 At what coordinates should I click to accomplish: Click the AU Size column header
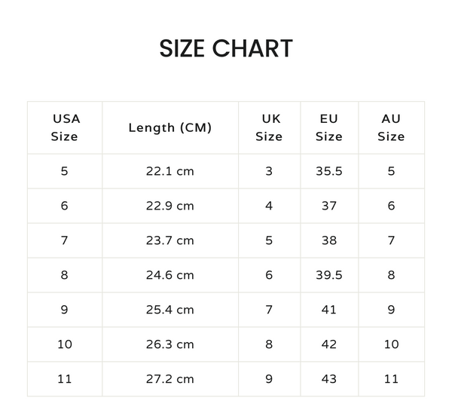(x=391, y=127)
